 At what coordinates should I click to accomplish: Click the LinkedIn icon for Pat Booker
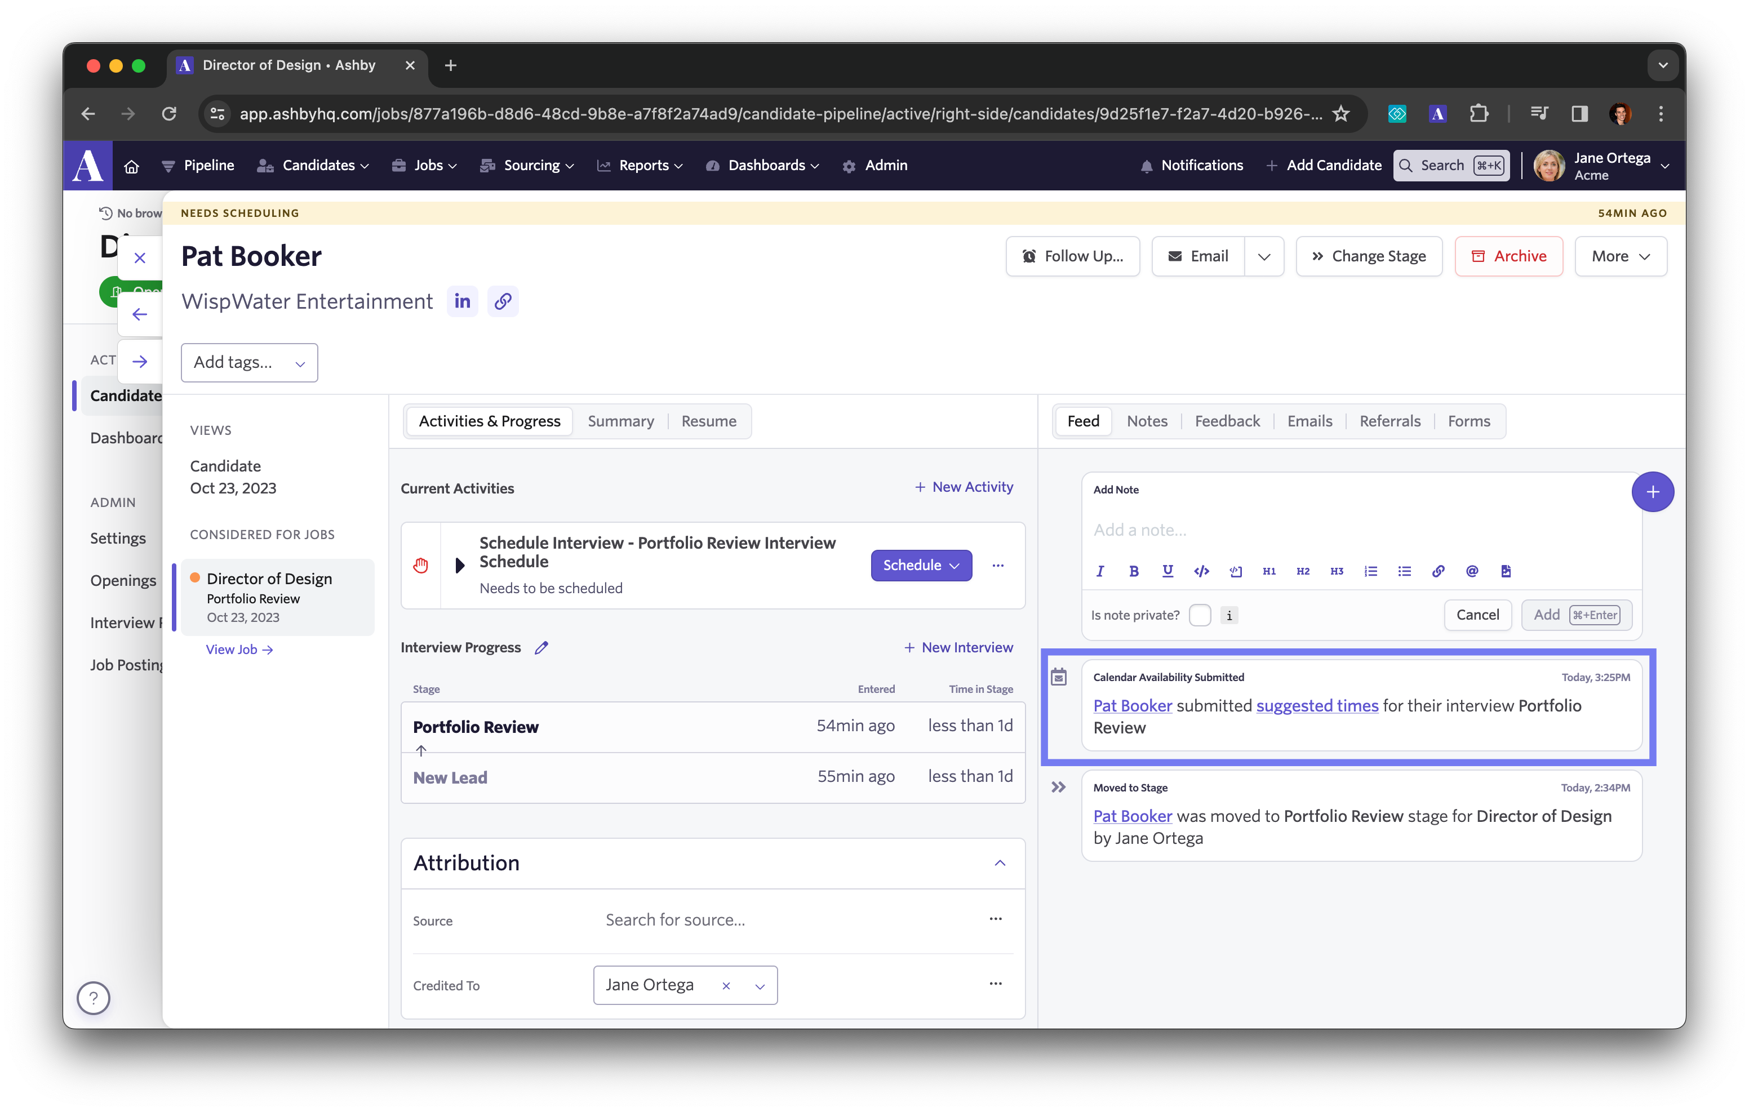(463, 302)
